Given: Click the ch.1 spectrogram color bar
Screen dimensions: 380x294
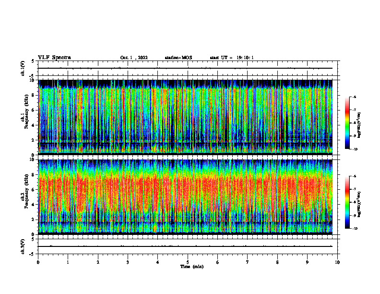Looking at the screenshot, I should pos(347,123).
